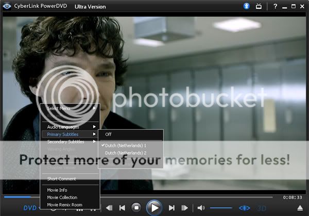The image size is (309, 216).
Task: Open Movie Info from context menu
Action: pyautogui.click(x=70, y=190)
